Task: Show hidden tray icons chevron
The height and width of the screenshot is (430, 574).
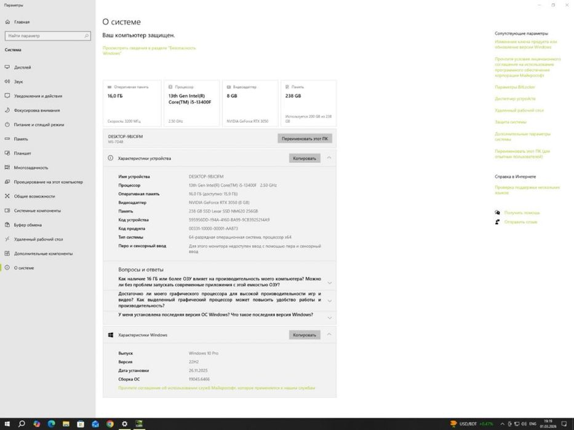Action: pyautogui.click(x=502, y=424)
